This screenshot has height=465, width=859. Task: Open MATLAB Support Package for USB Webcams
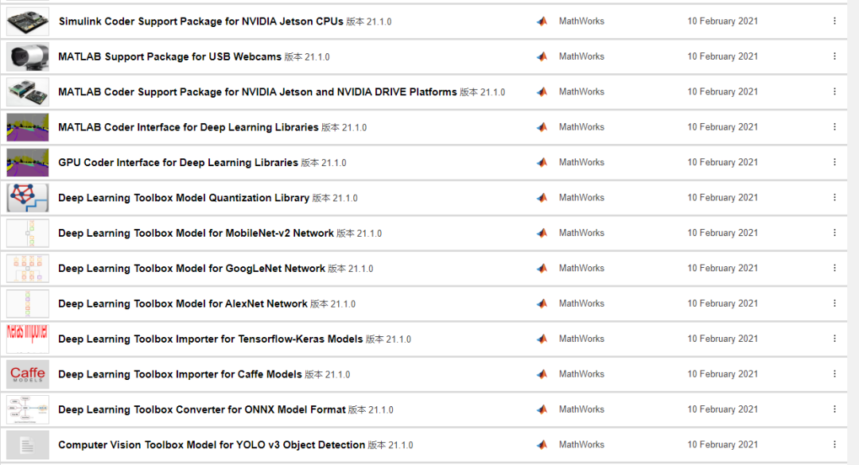[x=170, y=56]
